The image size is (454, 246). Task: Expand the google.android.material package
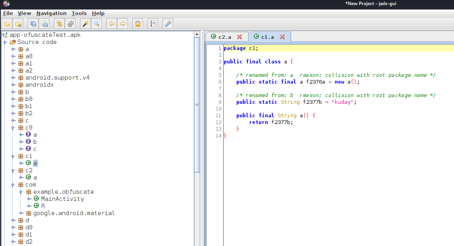(21, 213)
